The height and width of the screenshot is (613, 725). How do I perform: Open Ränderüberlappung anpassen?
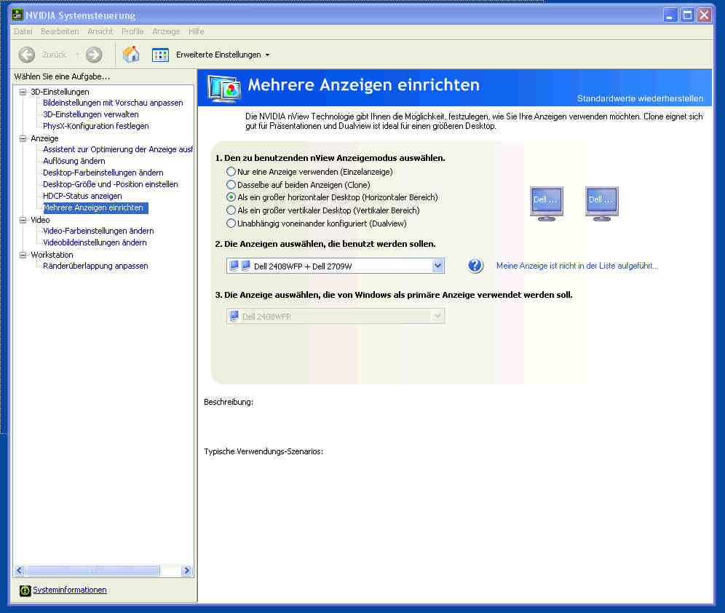point(95,266)
